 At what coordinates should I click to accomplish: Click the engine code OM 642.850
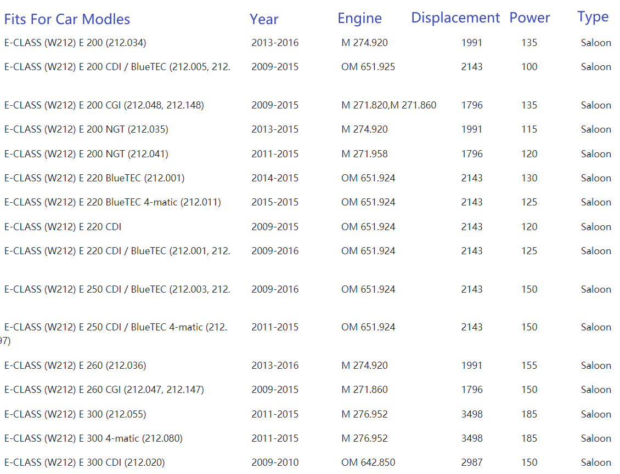click(x=368, y=462)
